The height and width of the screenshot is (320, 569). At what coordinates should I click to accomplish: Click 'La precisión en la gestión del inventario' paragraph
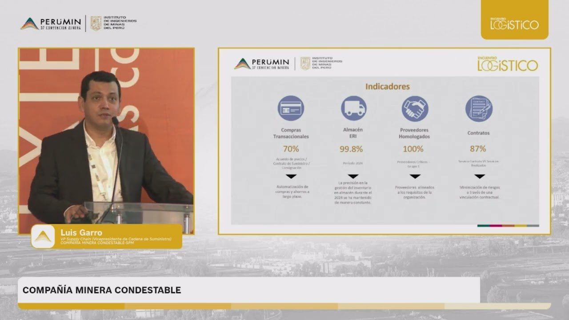(353, 193)
